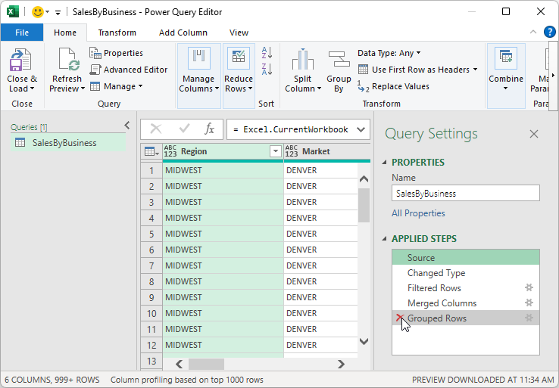Click the MIDWEST cell in row 8
This screenshot has width=559, height=388.
[223, 281]
